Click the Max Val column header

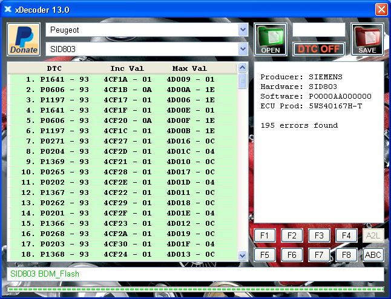point(189,68)
